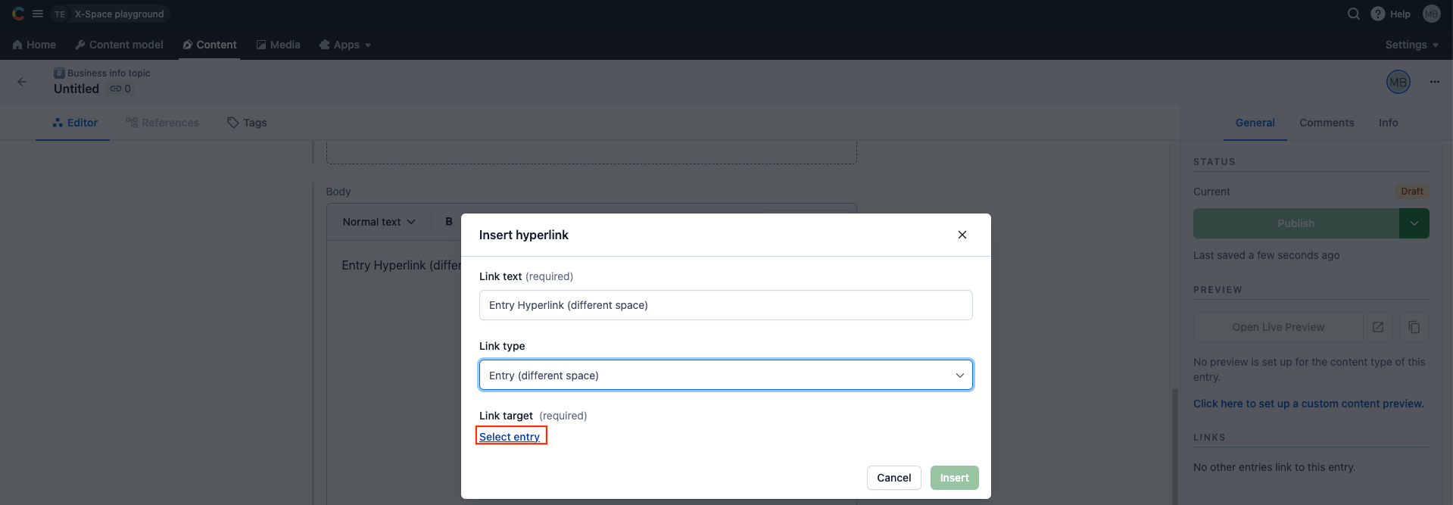Open the Help menu
The width and height of the screenshot is (1453, 505).
1391,14
